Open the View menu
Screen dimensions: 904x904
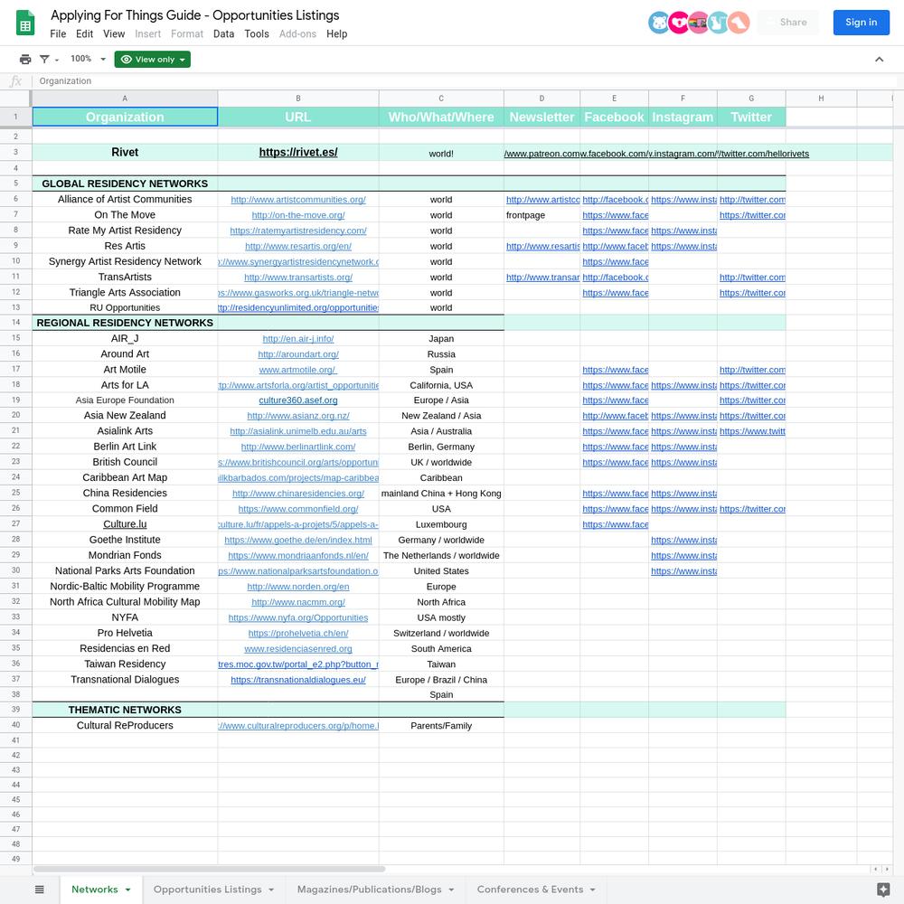[114, 34]
